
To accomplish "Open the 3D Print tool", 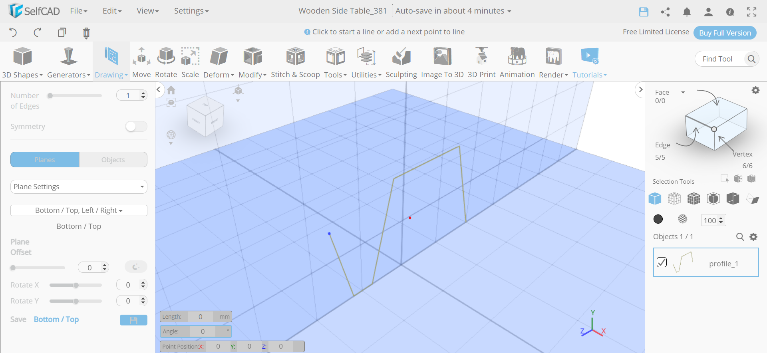I will 481,62.
